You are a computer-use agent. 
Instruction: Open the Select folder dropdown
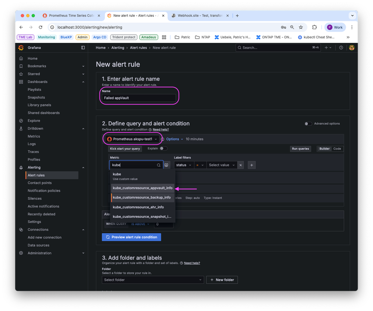tap(153, 280)
